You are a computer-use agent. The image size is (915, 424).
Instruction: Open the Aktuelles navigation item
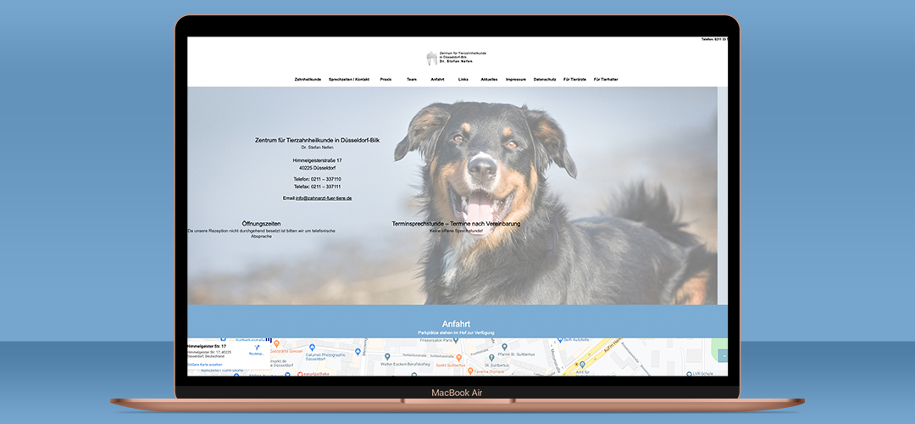[x=489, y=79]
